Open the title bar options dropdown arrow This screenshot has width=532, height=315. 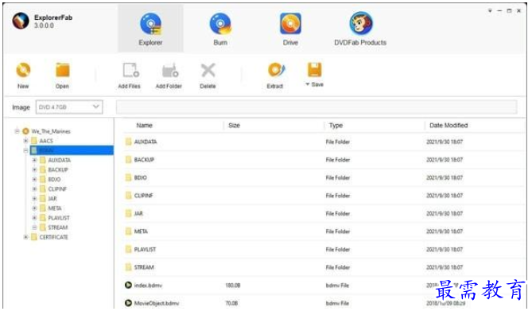tap(490, 11)
